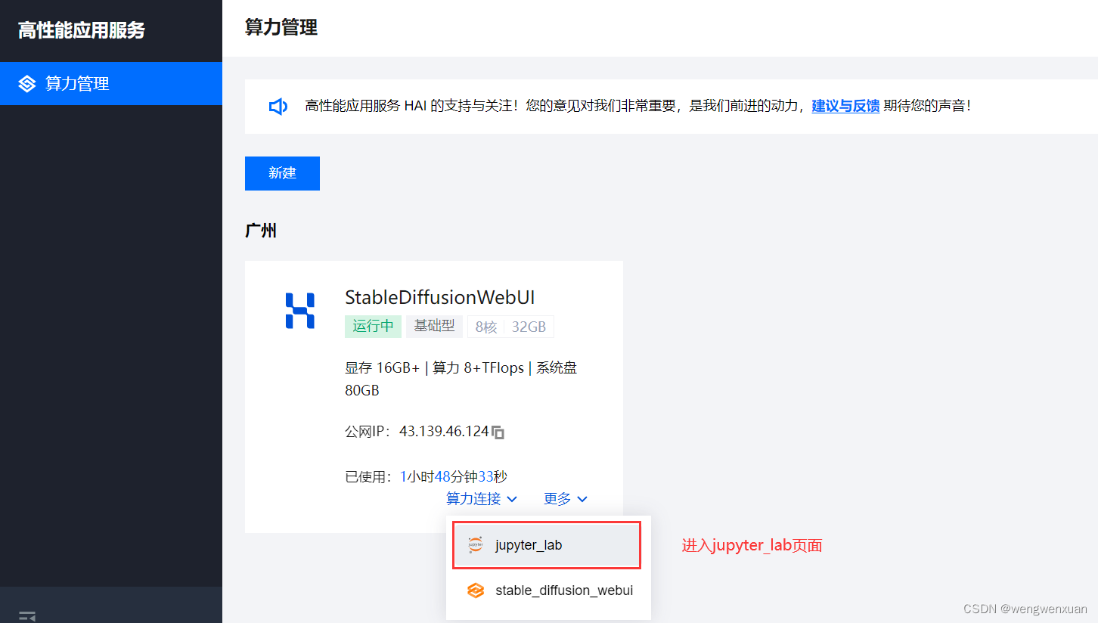Click the 已使用 usage time text
This screenshot has width=1098, height=623.
[x=426, y=477]
